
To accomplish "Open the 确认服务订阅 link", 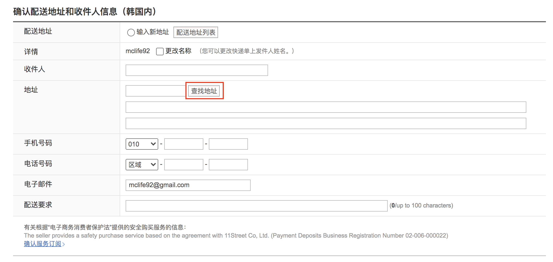I will tap(42, 244).
